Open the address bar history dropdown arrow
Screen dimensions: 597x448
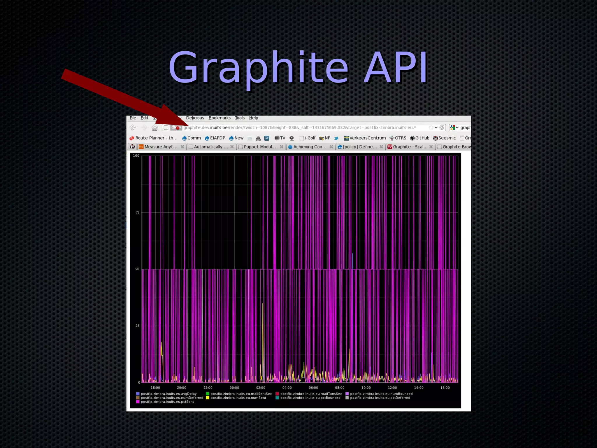tap(436, 127)
